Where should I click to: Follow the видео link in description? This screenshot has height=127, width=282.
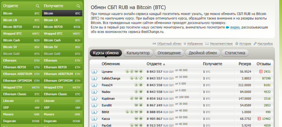[235, 27]
